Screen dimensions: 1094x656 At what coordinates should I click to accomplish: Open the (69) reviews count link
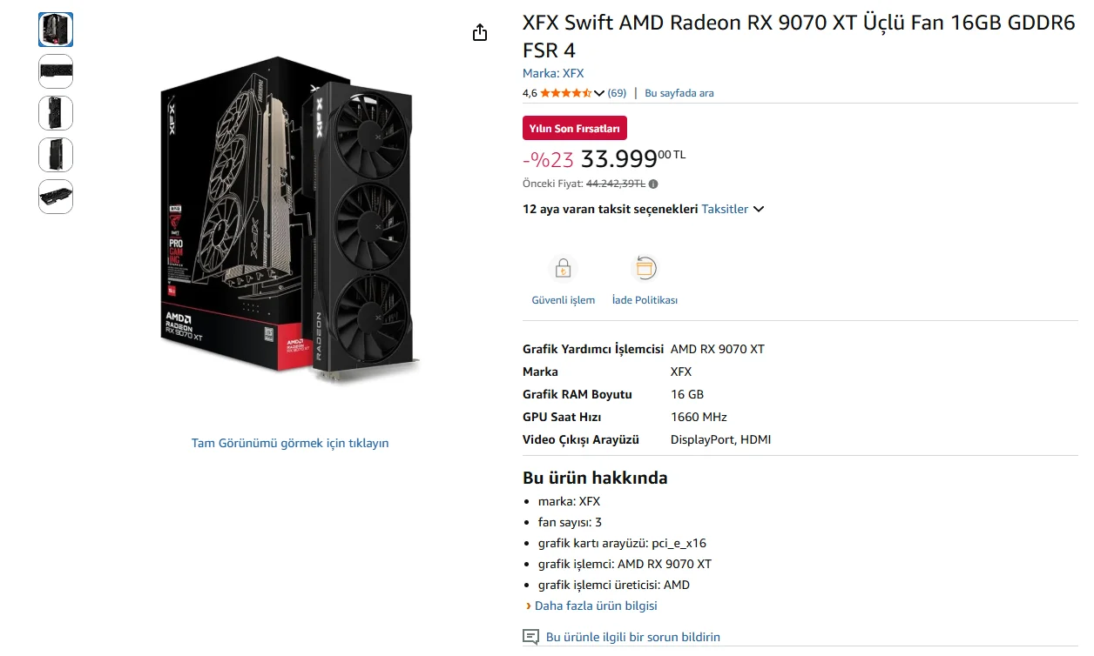click(617, 93)
